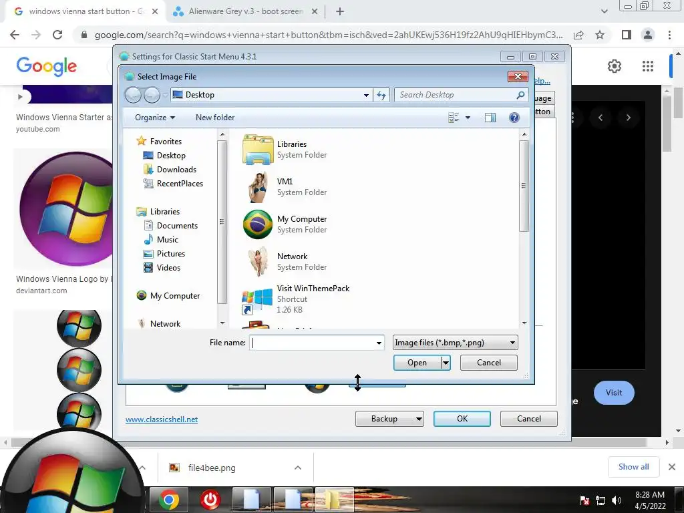Open Google apps grid icon
Viewport: 684px width, 513px height.
[648, 66]
